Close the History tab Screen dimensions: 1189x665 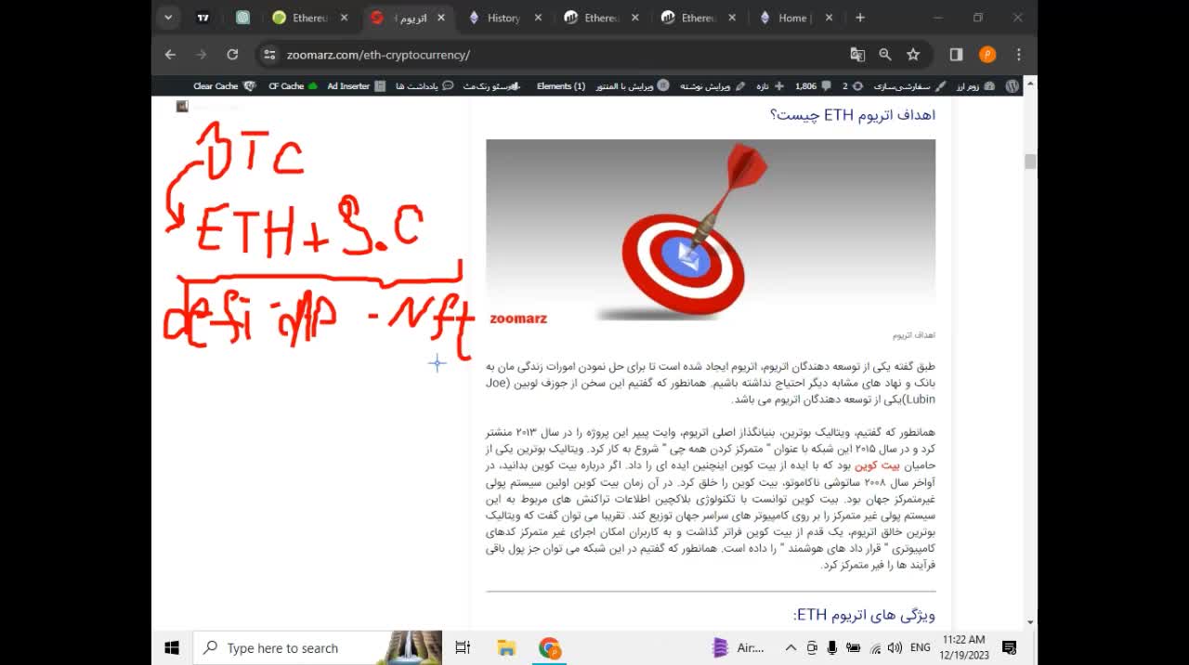538,18
